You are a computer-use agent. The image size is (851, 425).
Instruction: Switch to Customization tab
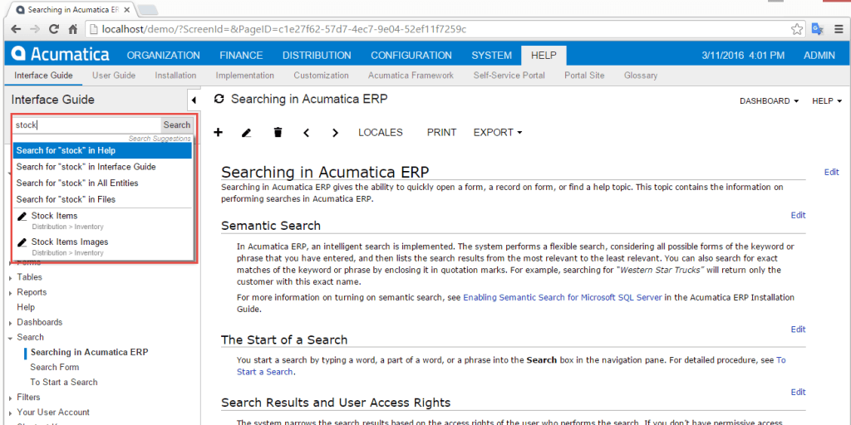click(321, 76)
